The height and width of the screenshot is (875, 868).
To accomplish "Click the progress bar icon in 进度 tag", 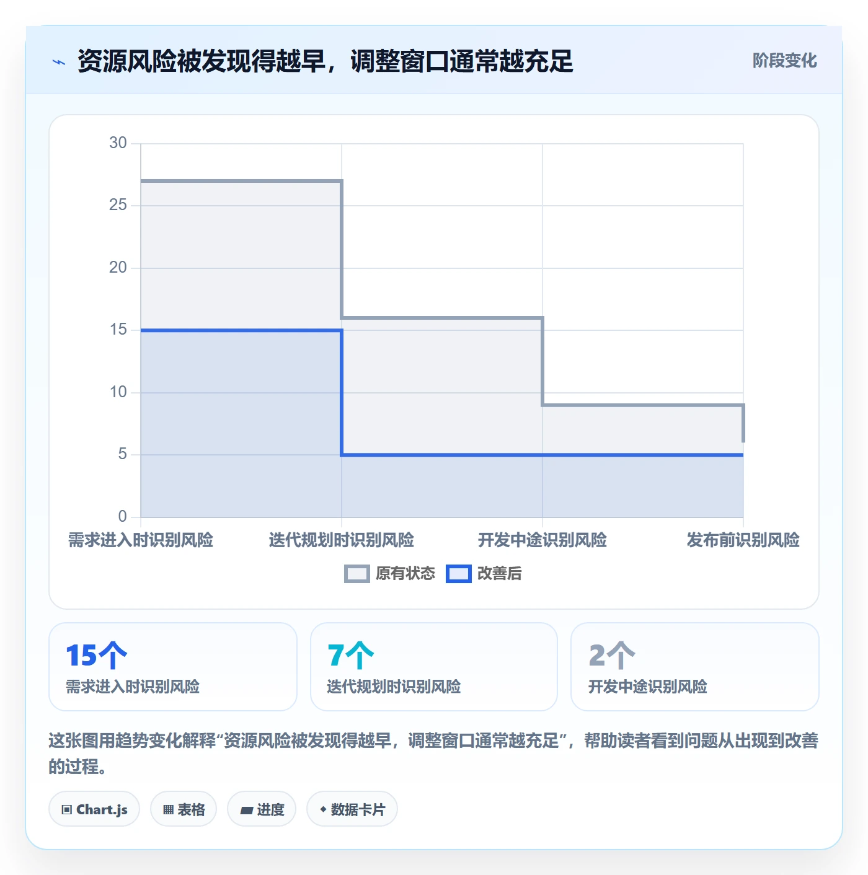I will point(246,810).
